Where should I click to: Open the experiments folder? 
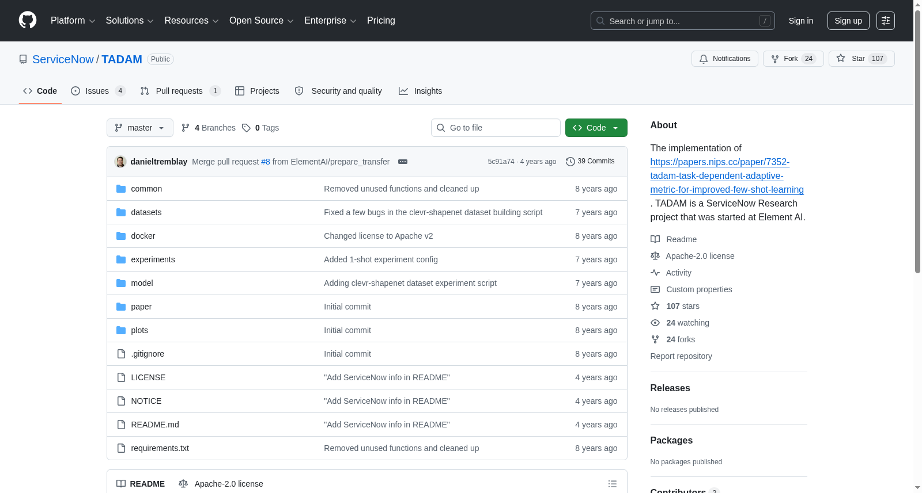[x=153, y=259]
